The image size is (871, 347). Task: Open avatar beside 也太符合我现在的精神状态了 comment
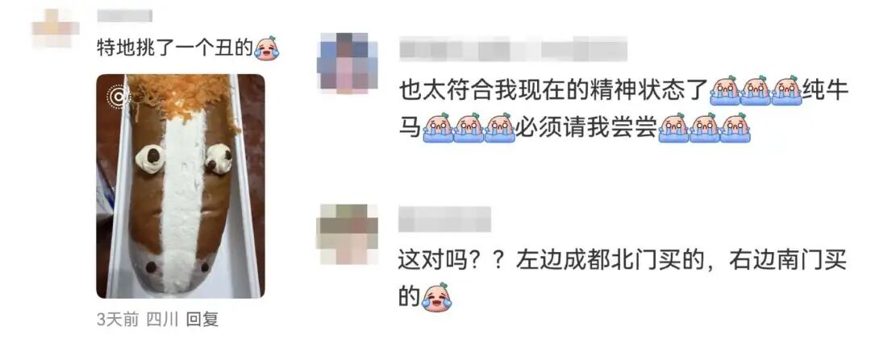(347, 63)
